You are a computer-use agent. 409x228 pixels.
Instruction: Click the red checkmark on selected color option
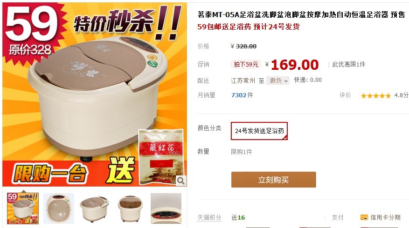(x=285, y=138)
